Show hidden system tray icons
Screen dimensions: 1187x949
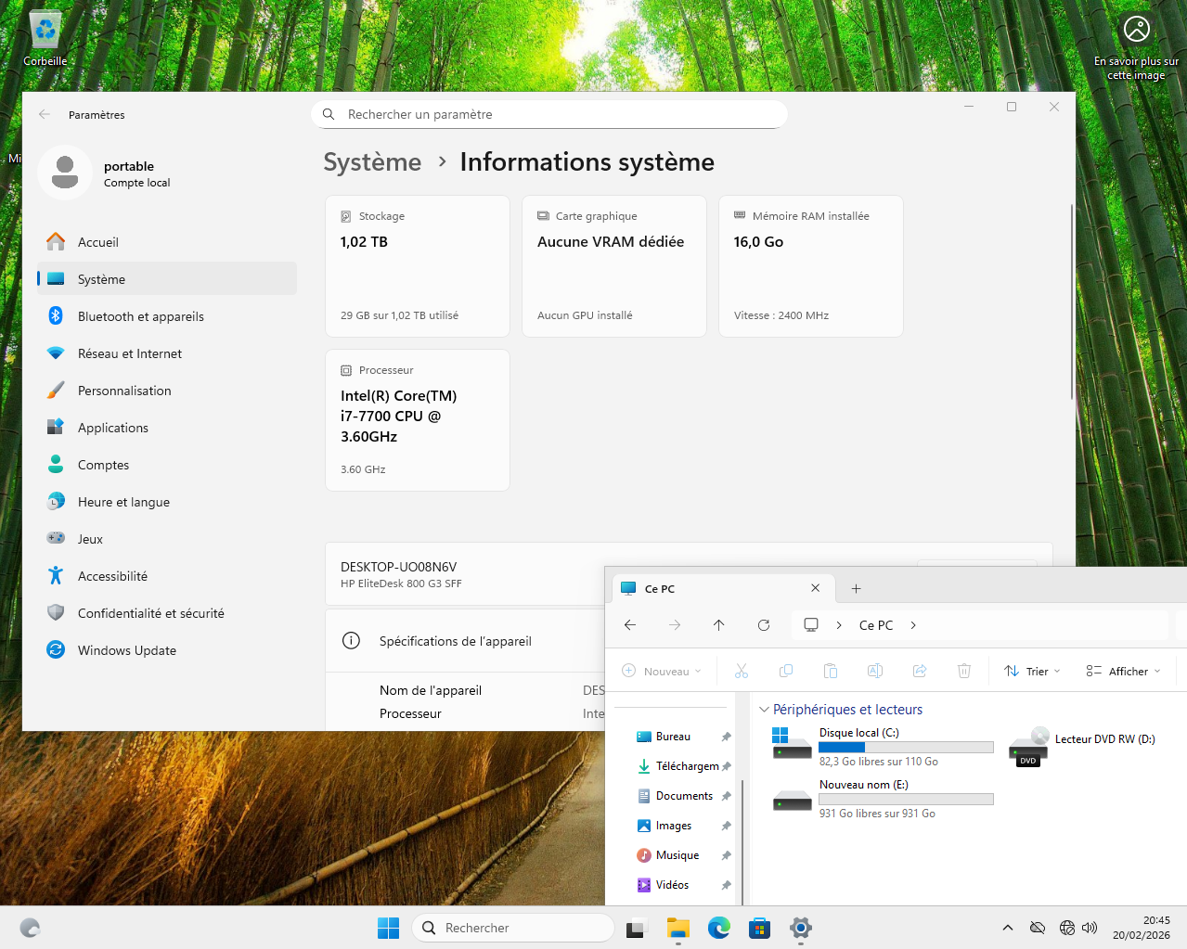pyautogui.click(x=1007, y=928)
